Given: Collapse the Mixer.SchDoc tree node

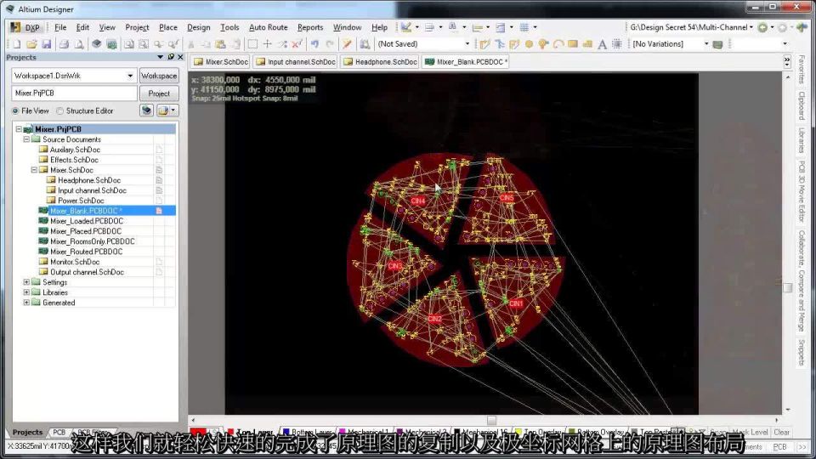Looking at the screenshot, I should (34, 170).
